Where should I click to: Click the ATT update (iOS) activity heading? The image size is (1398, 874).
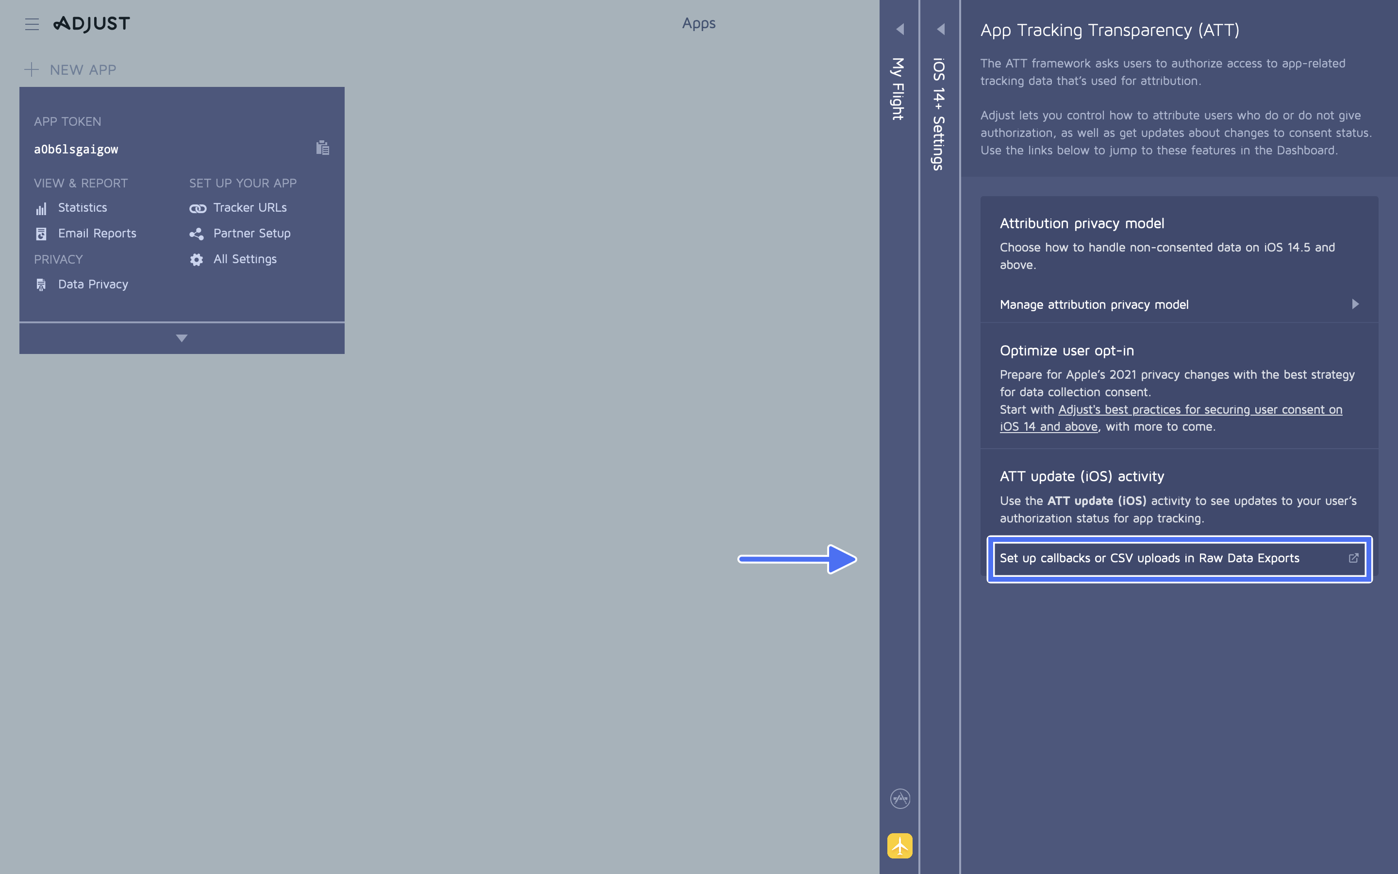tap(1082, 476)
